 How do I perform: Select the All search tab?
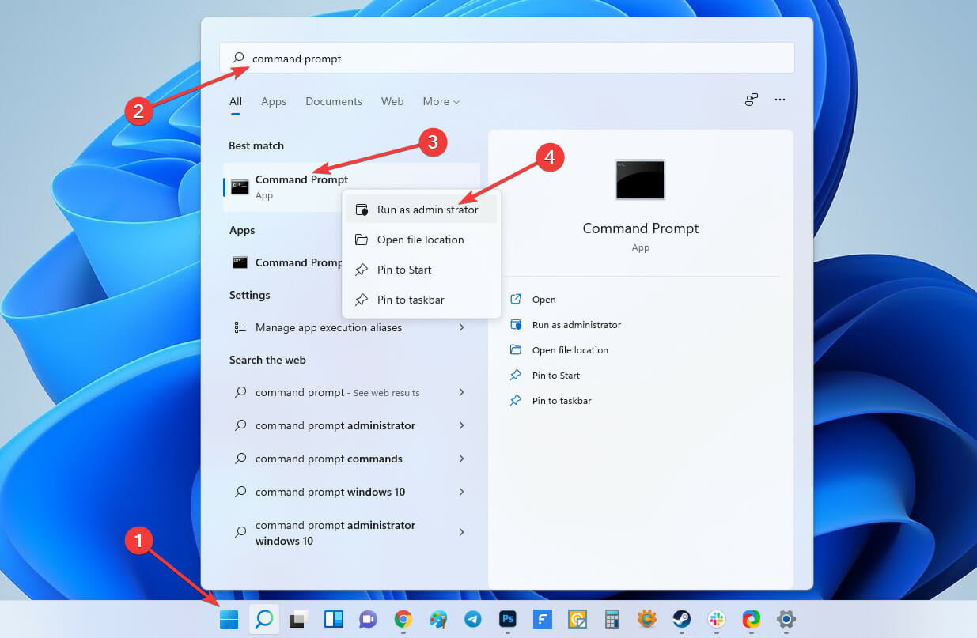[236, 101]
